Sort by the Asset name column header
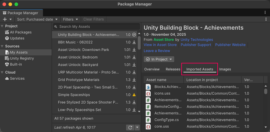This screenshot has width=270, height=132. 164,80
